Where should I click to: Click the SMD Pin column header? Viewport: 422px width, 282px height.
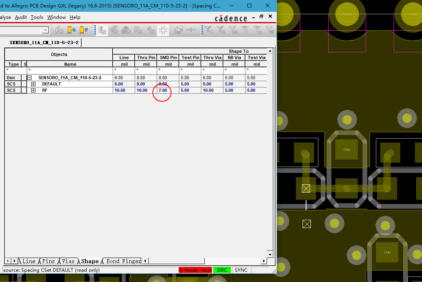click(168, 58)
